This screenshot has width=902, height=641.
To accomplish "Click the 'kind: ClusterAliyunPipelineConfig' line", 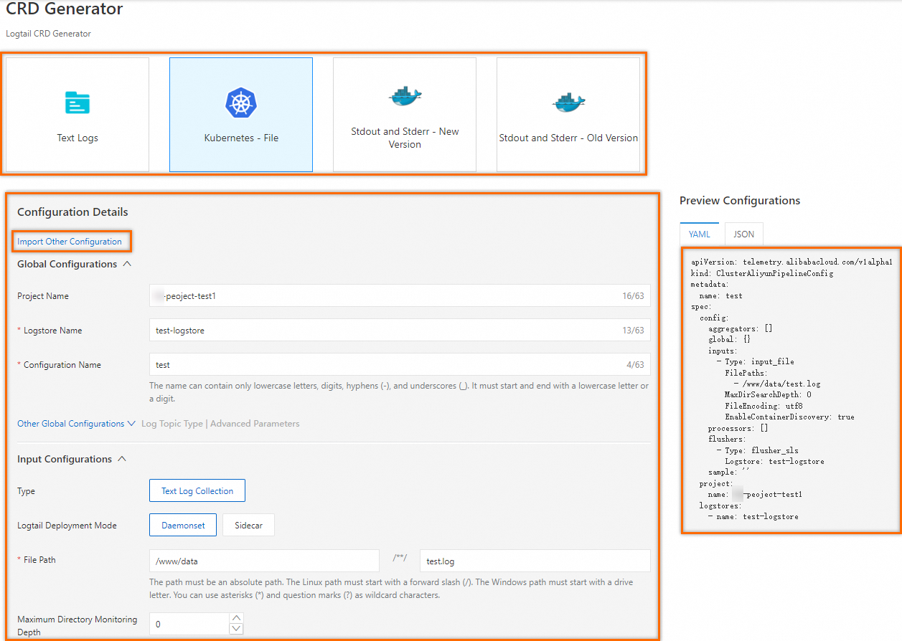I will click(x=762, y=273).
